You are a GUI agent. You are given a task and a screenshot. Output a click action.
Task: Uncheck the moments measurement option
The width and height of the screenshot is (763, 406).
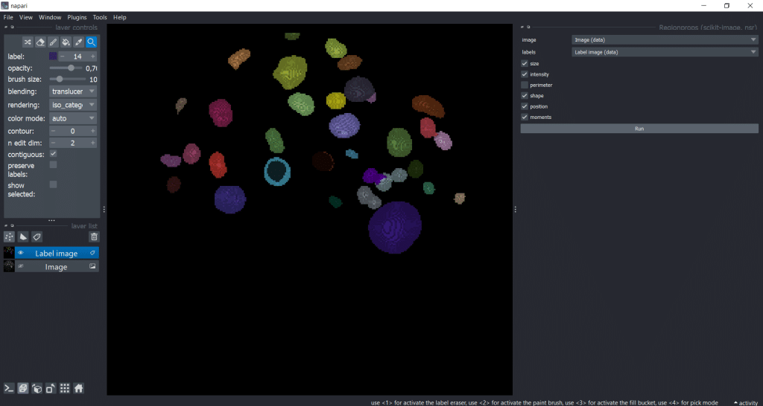(x=525, y=117)
